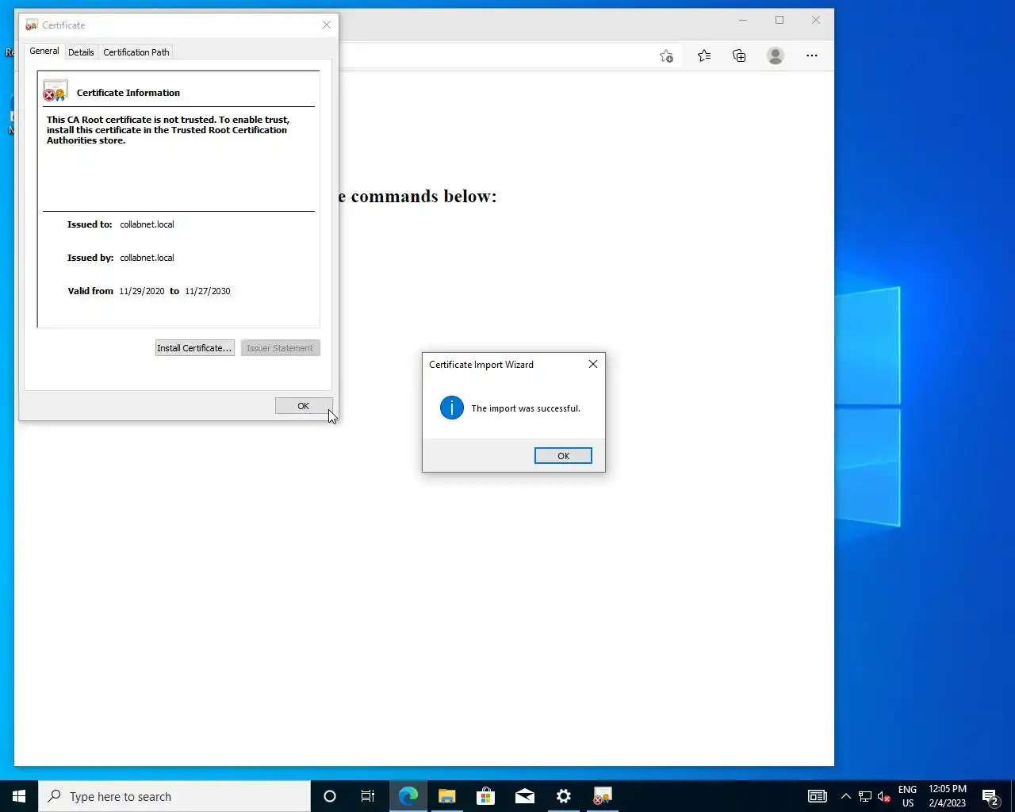The image size is (1015, 812).
Task: Add this page to favorites in Edge
Action: 667,56
